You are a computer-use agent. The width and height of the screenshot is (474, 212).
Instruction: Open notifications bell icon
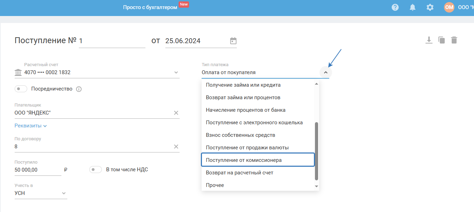(413, 7)
